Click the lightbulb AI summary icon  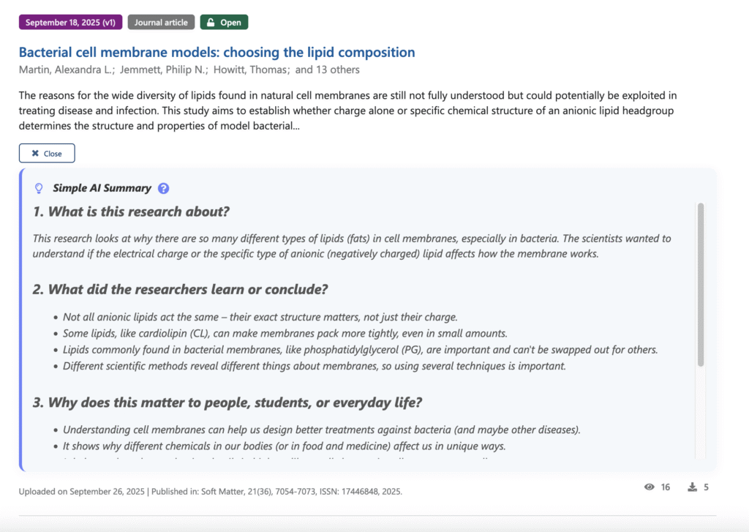click(39, 188)
